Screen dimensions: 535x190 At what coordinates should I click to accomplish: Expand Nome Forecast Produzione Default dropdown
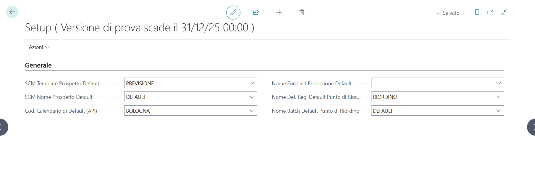point(498,83)
